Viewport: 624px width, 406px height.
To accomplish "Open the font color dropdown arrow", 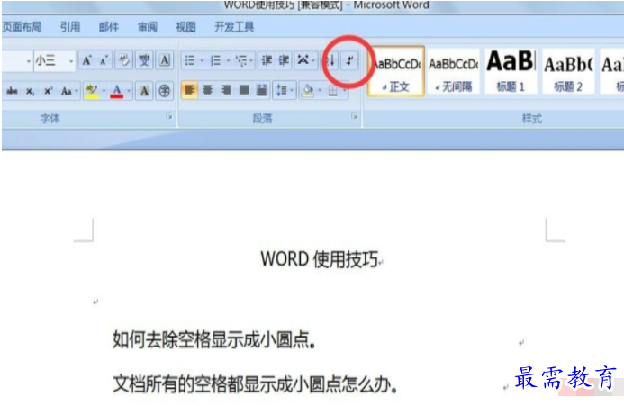I will click(129, 91).
